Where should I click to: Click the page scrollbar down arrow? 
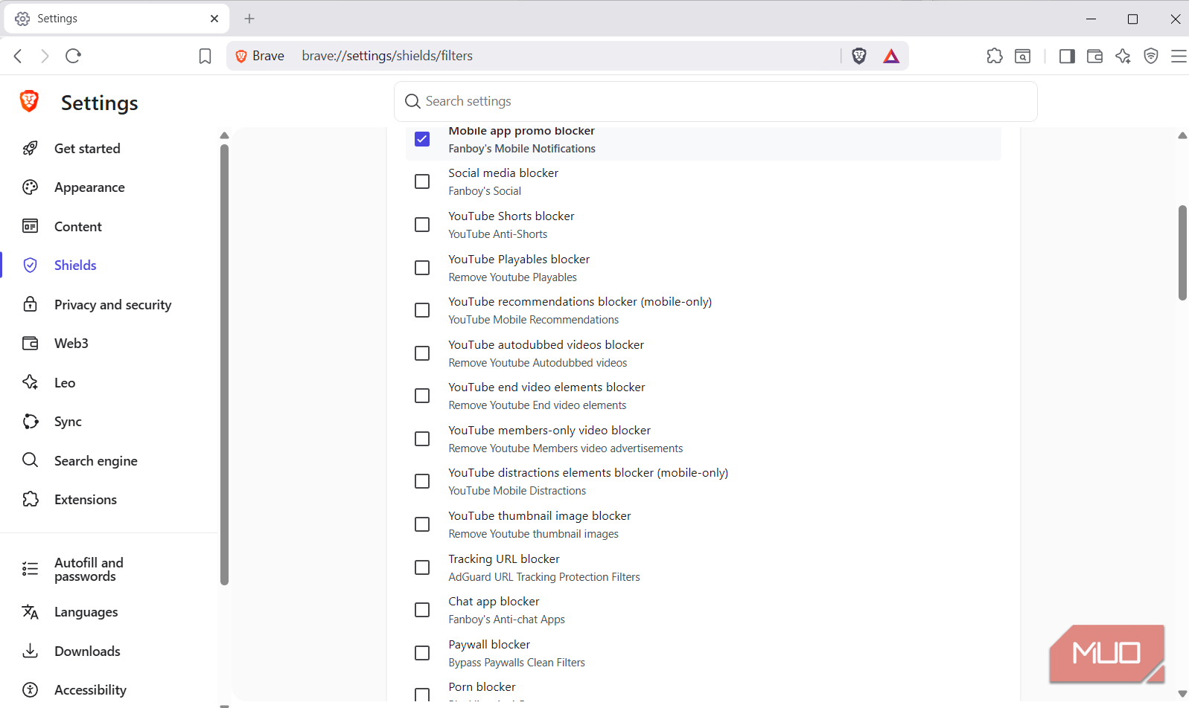(1182, 693)
